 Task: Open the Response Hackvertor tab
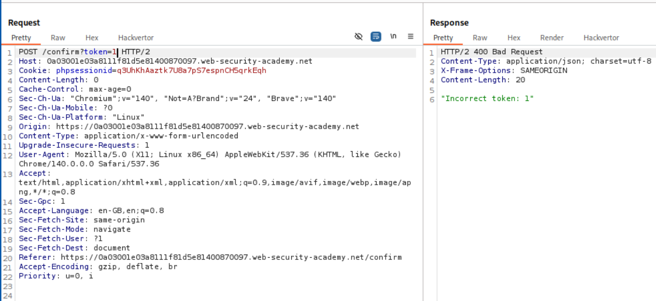pyautogui.click(x=601, y=38)
